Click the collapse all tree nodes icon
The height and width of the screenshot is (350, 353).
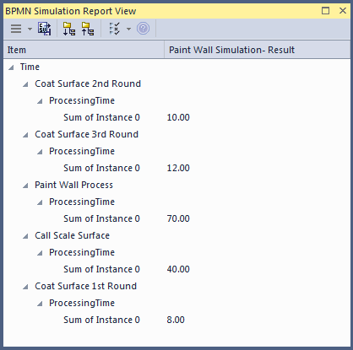point(88,29)
